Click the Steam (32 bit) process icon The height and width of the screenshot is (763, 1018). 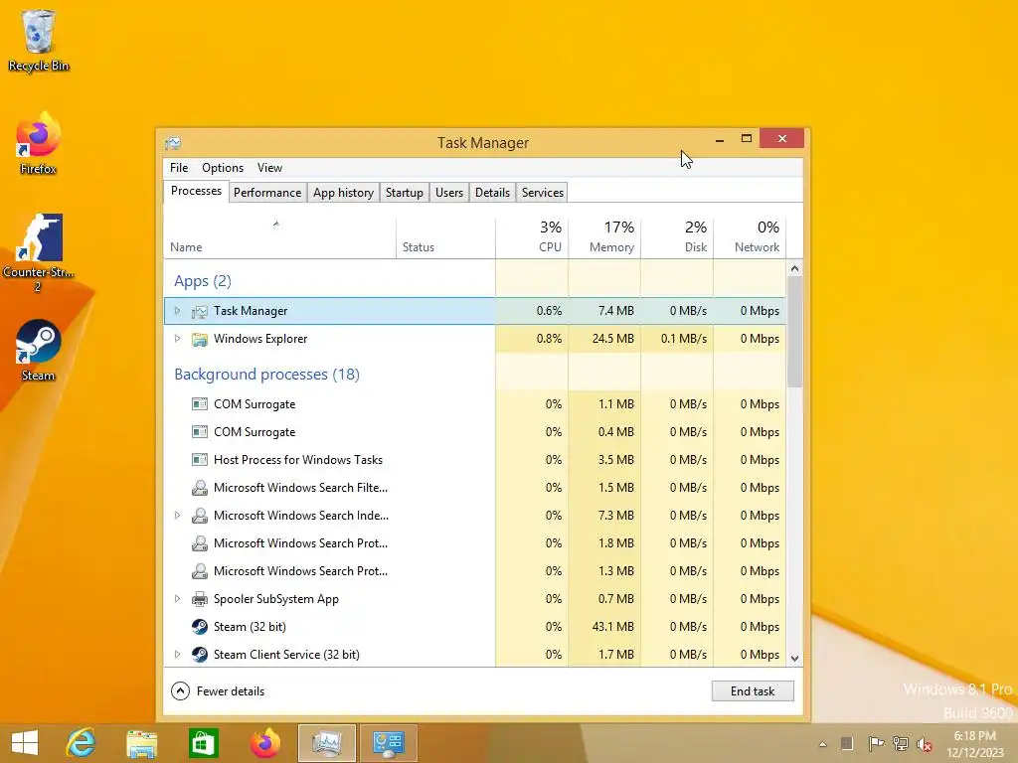199,627
